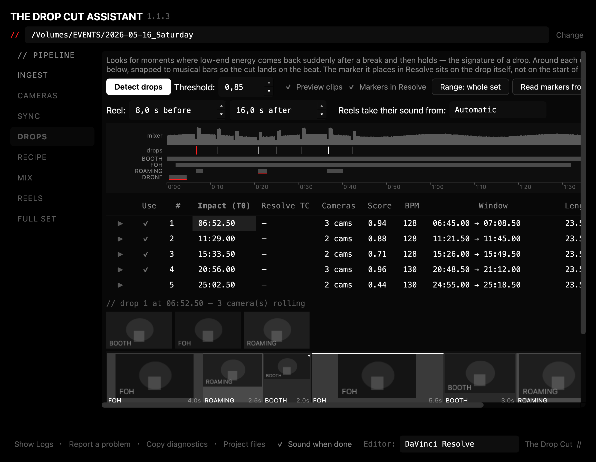Click Report a problem
Image resolution: width=596 pixels, height=462 pixels.
[100, 444]
